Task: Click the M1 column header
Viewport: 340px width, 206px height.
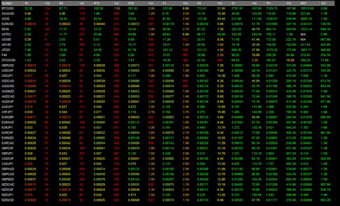Action: point(34,3)
